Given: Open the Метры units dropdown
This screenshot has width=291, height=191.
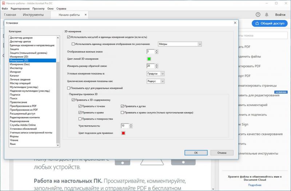Looking at the screenshot, I should [180, 44].
